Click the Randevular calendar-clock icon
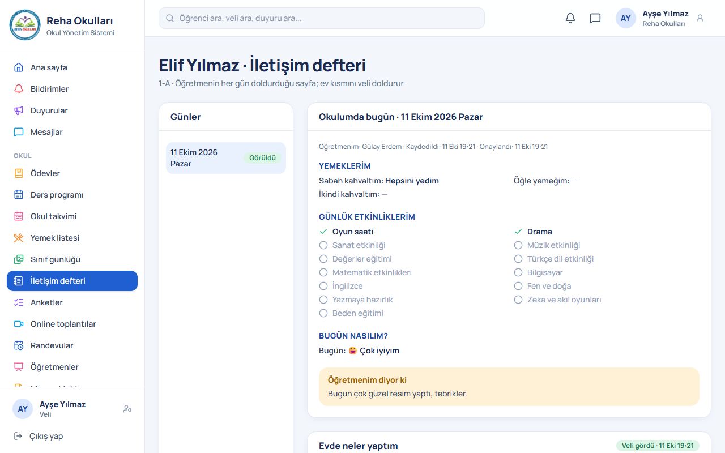This screenshot has height=453, width=725. [19, 345]
